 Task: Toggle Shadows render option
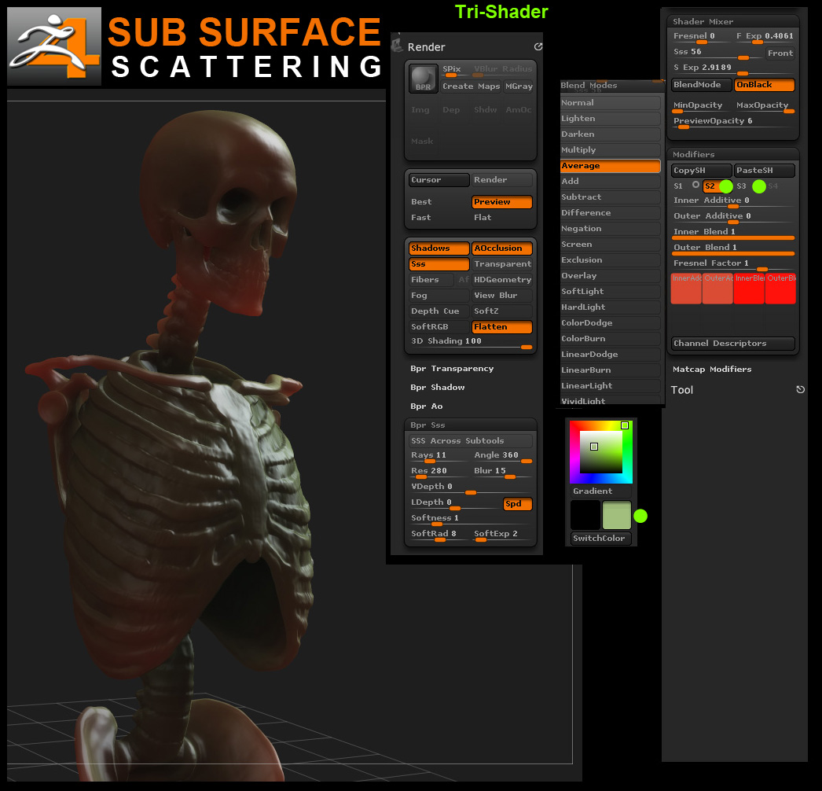(x=439, y=248)
